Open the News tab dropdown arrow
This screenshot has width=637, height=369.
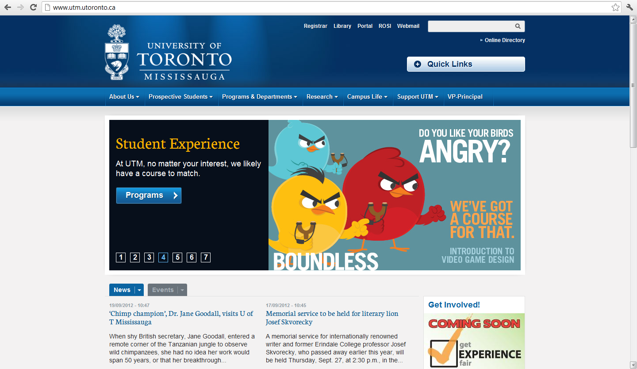139,290
